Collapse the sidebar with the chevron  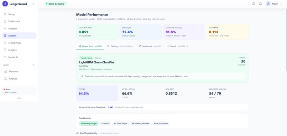click(33, 4)
